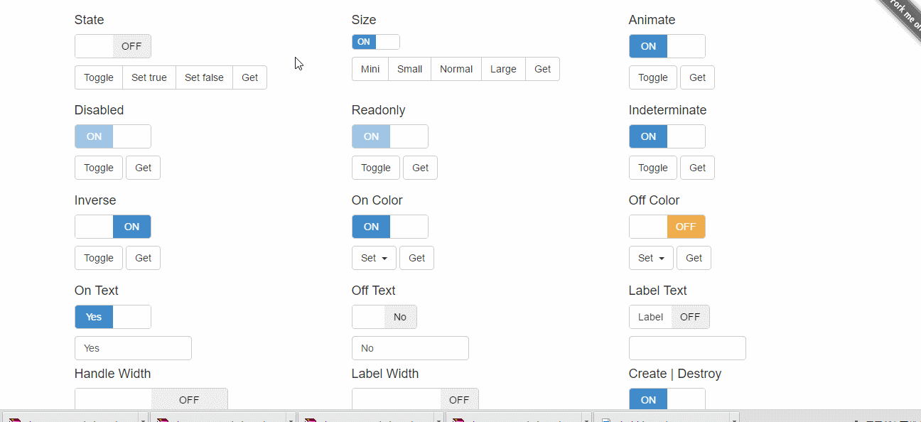Toggle the Handle Width switch

(x=151, y=399)
